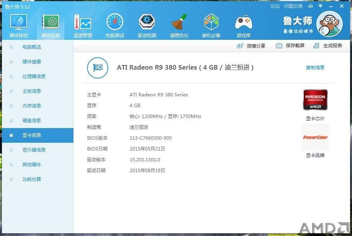The height and width of the screenshot is (236, 352).
Task: Click the radio dot beside 功耗估算
Action: [11, 180]
